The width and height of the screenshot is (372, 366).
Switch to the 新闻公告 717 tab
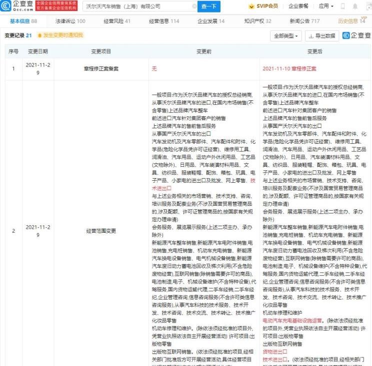point(304,21)
